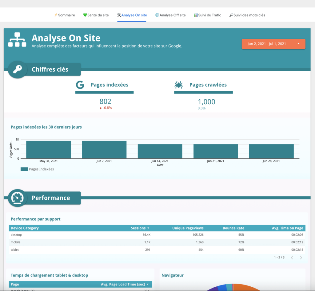The width and height of the screenshot is (315, 291).
Task: Open the date range dropdown
Action: [x=273, y=44]
